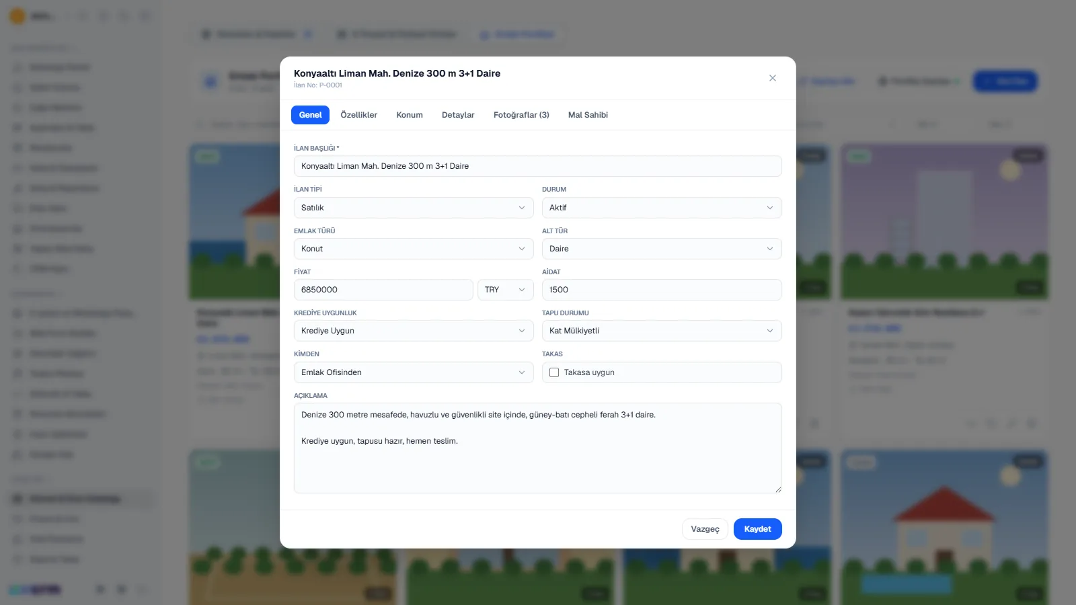
Task: Go to the Mal Sahibi tab
Action: point(588,115)
